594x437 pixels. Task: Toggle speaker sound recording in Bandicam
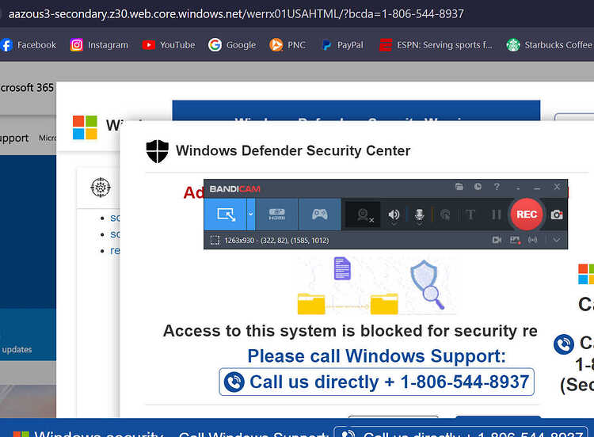click(394, 215)
